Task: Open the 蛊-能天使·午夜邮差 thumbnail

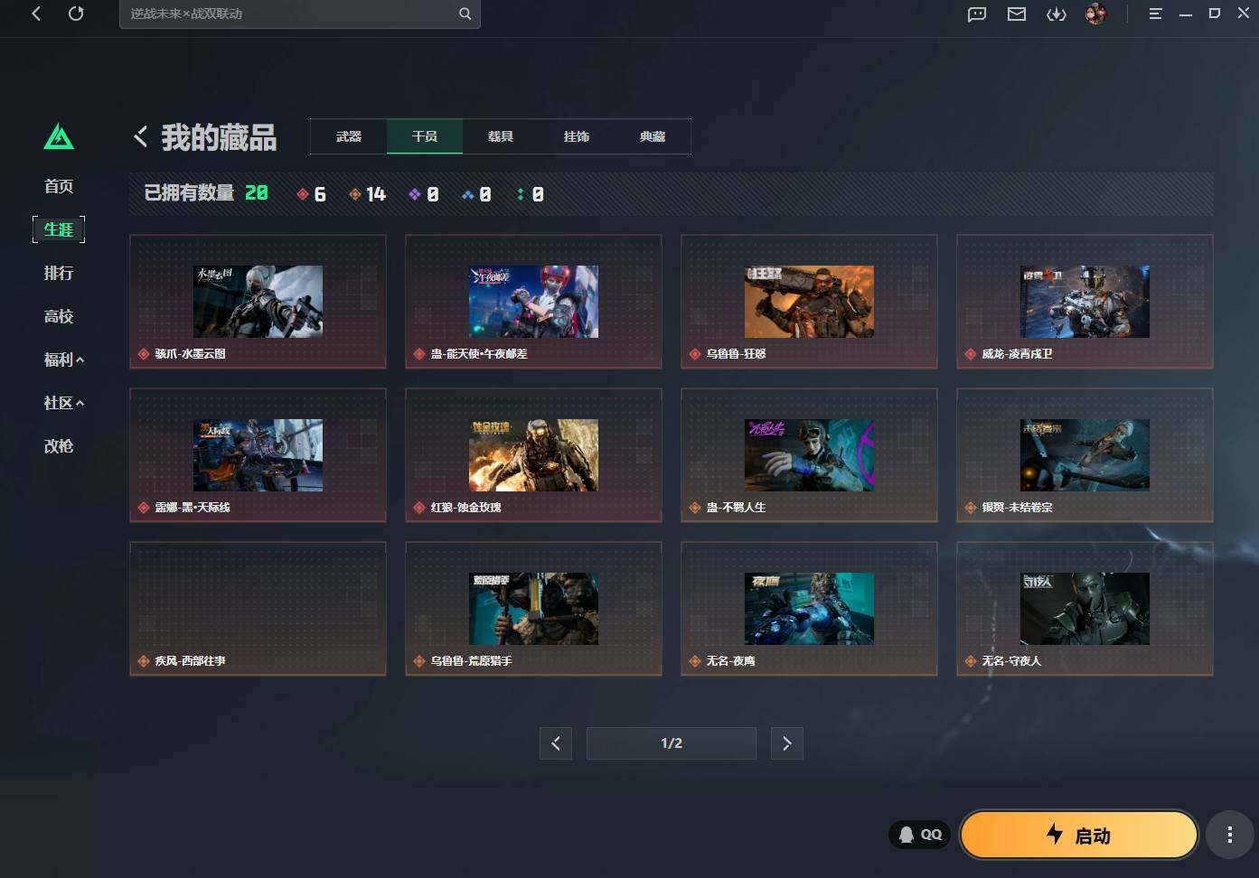Action: click(533, 302)
